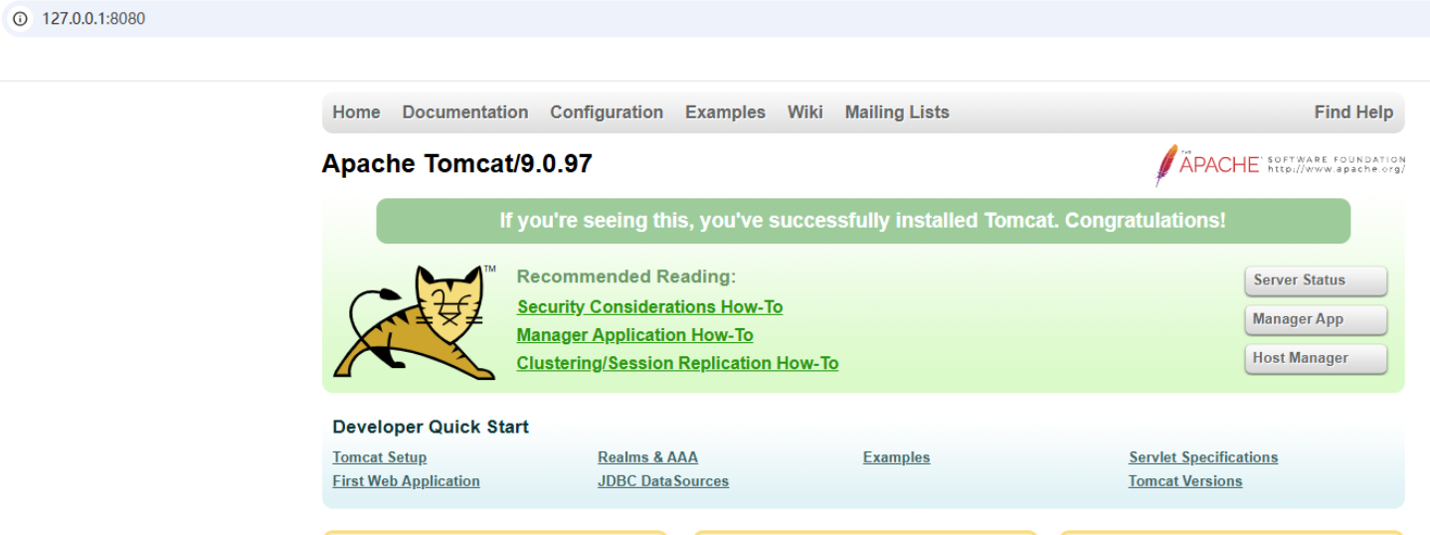Screen dimensions: 1430x535
Task: Go to the Home nav item
Action: tap(356, 112)
